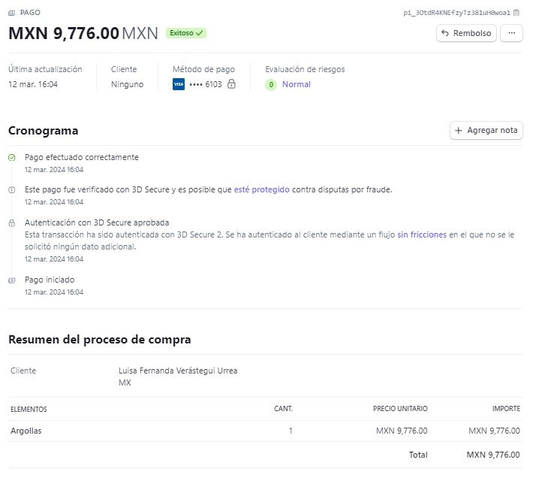This screenshot has width=545, height=484.
Task: Click the Argollas line item
Action: pyautogui.click(x=26, y=431)
